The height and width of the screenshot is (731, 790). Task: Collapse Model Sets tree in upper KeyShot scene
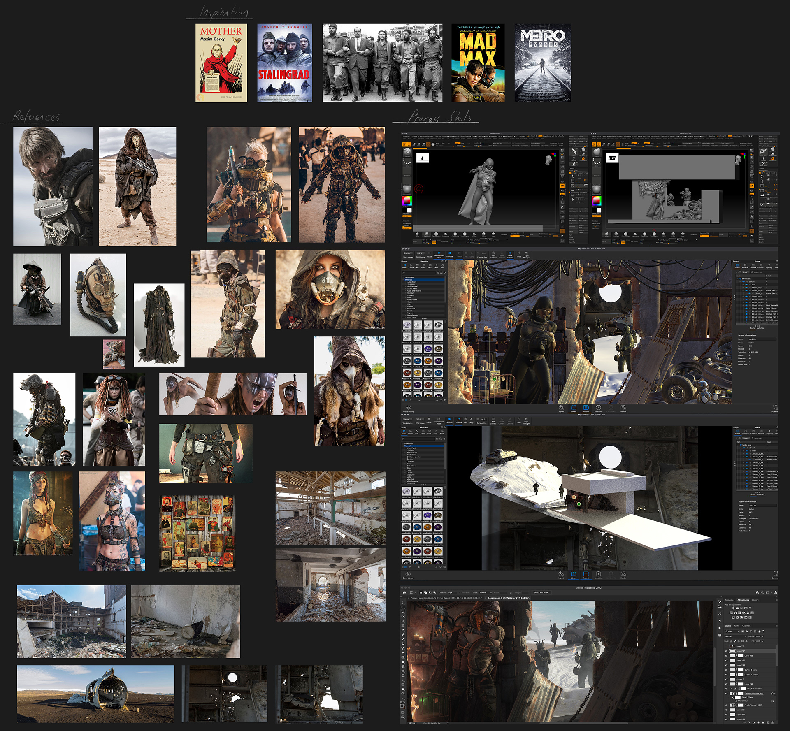(x=737, y=279)
